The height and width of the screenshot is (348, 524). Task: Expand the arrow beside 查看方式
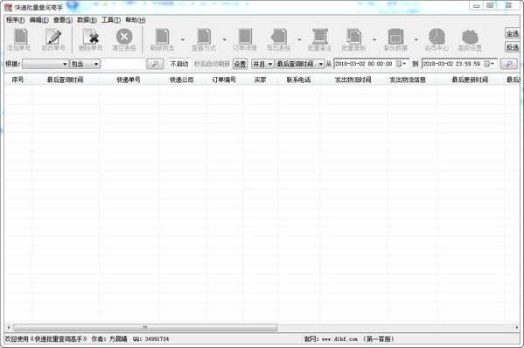tap(224, 39)
